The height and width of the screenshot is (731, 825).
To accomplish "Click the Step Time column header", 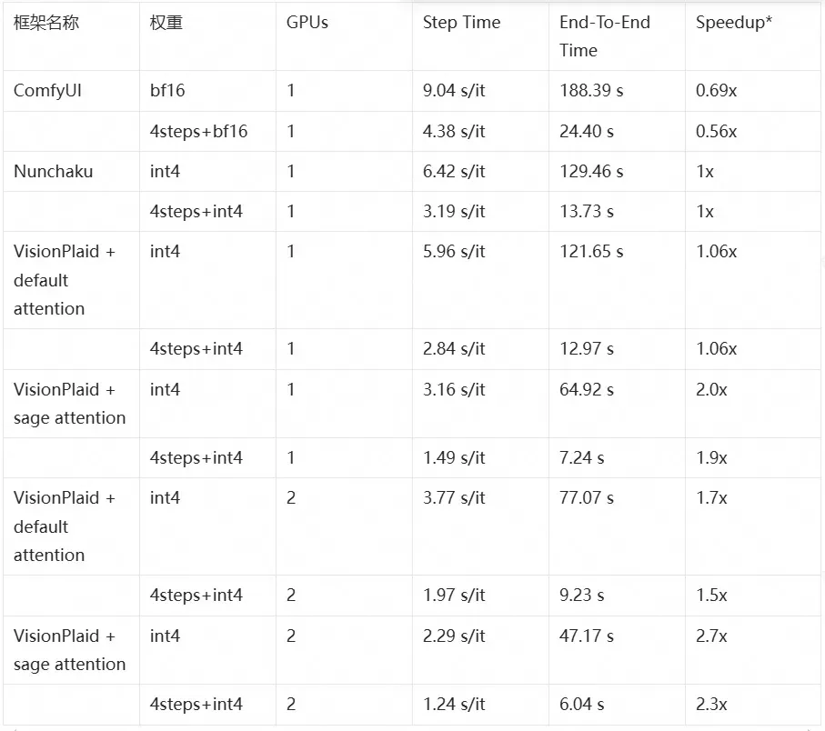I will pos(461,23).
